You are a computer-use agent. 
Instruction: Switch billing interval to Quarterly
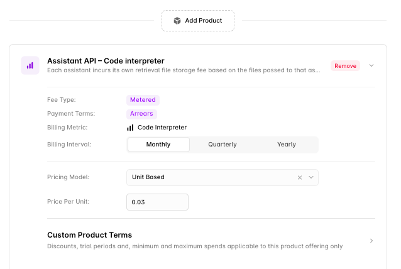click(222, 145)
